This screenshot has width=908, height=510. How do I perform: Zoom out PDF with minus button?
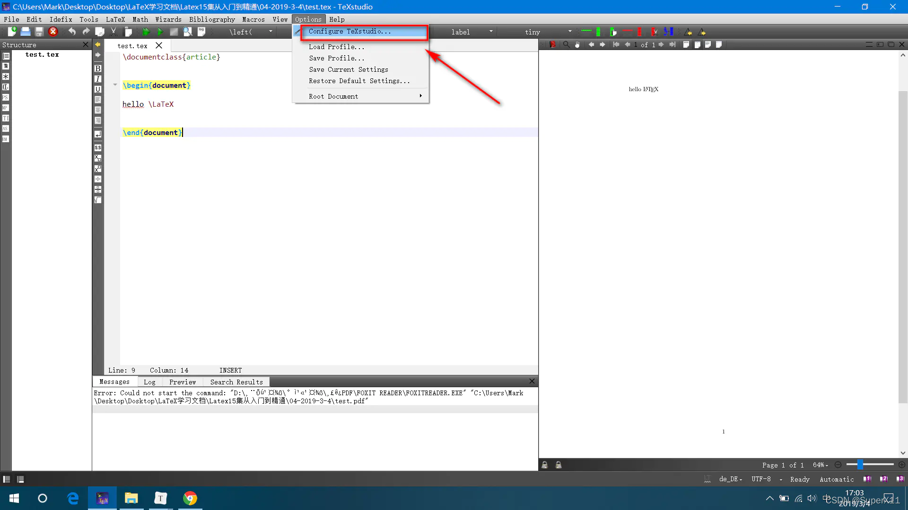tap(838, 465)
